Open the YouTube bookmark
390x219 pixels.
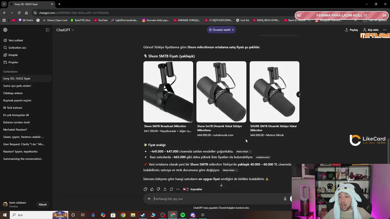click(101, 20)
